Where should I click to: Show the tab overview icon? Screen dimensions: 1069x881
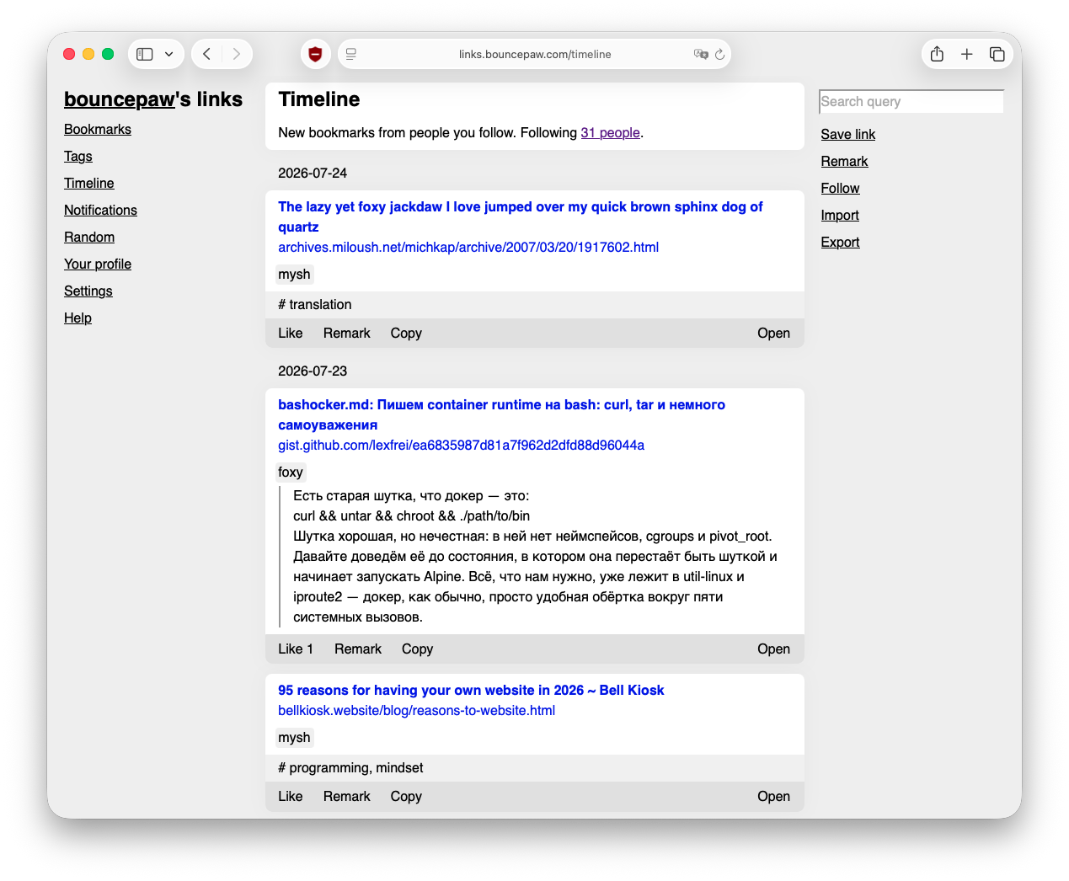(x=997, y=54)
